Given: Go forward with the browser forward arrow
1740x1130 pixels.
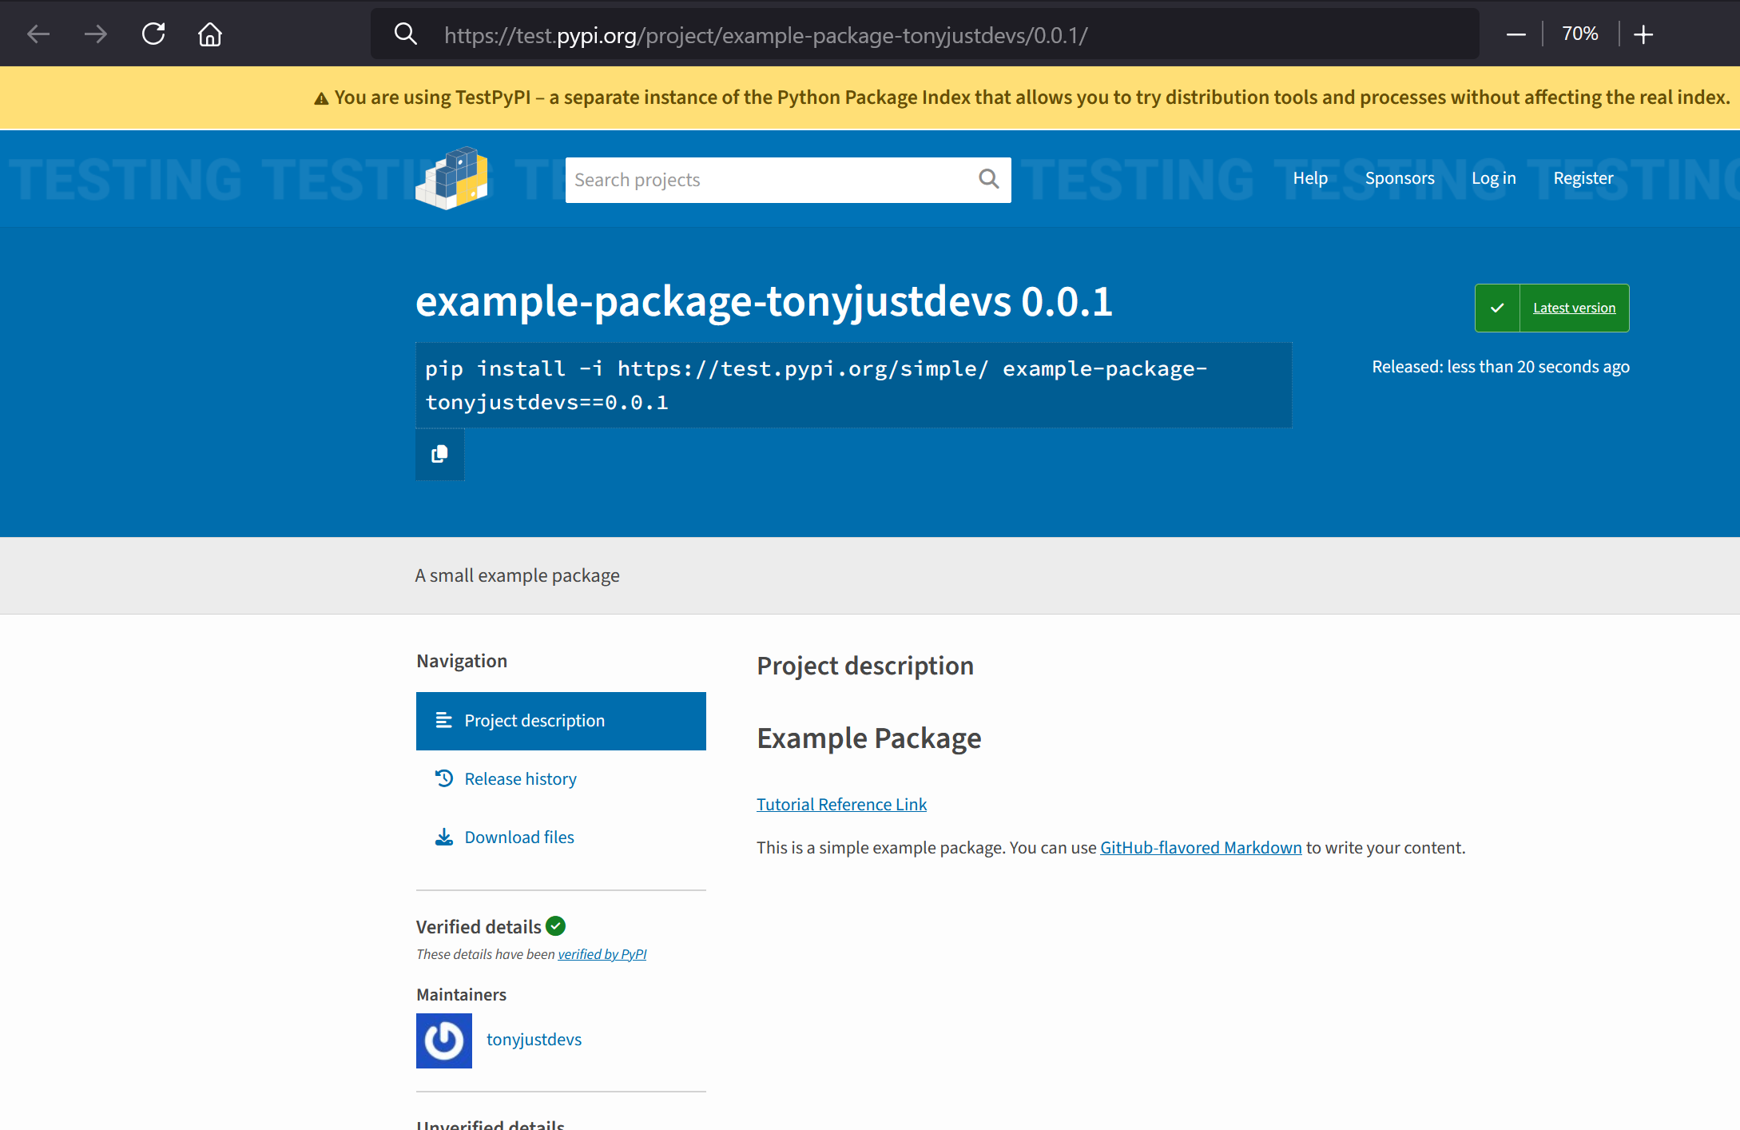Looking at the screenshot, I should pyautogui.click(x=96, y=34).
